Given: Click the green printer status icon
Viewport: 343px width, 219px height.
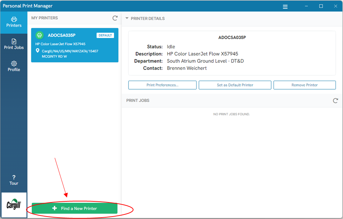Looking at the screenshot, I should tap(39, 35).
